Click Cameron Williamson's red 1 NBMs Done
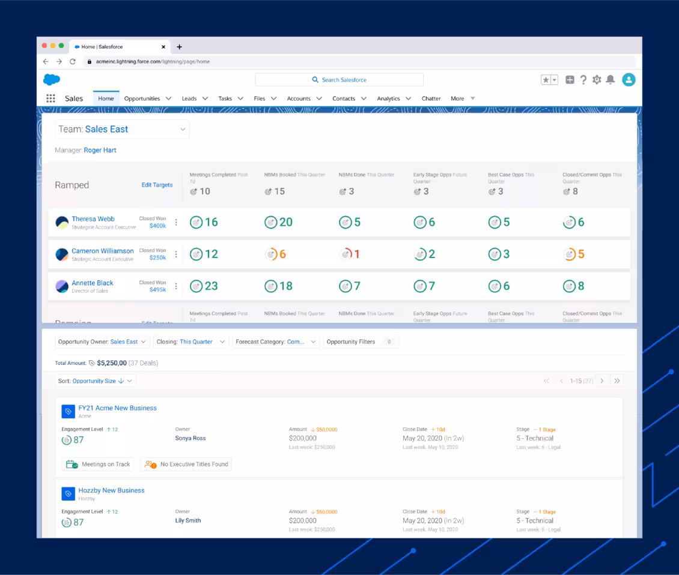This screenshot has height=575, width=679. coord(350,254)
